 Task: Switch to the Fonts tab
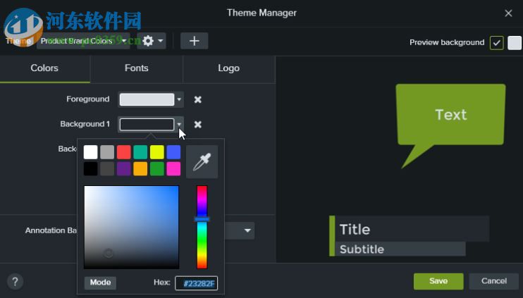point(137,68)
